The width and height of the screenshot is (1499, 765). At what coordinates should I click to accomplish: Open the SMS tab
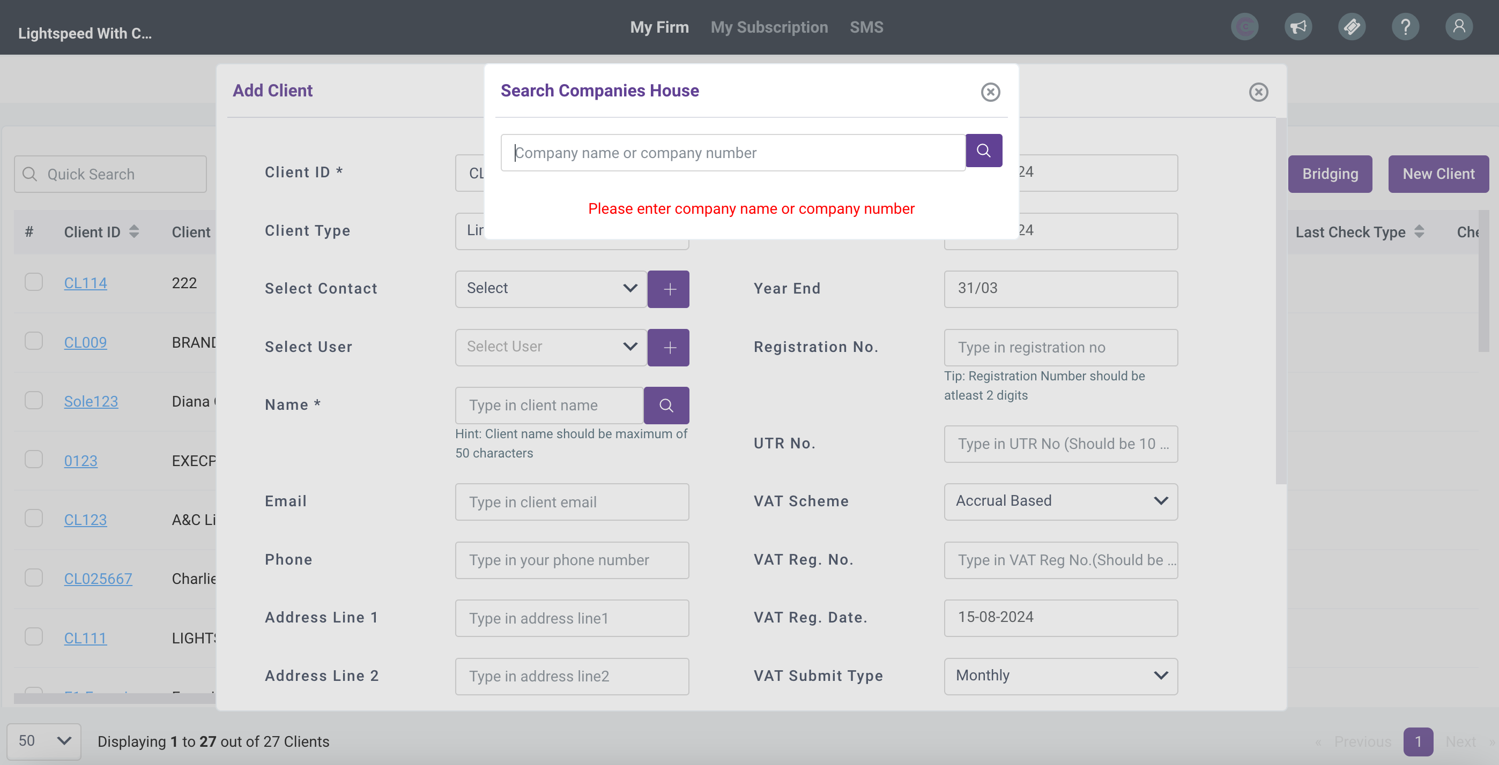pyautogui.click(x=866, y=27)
